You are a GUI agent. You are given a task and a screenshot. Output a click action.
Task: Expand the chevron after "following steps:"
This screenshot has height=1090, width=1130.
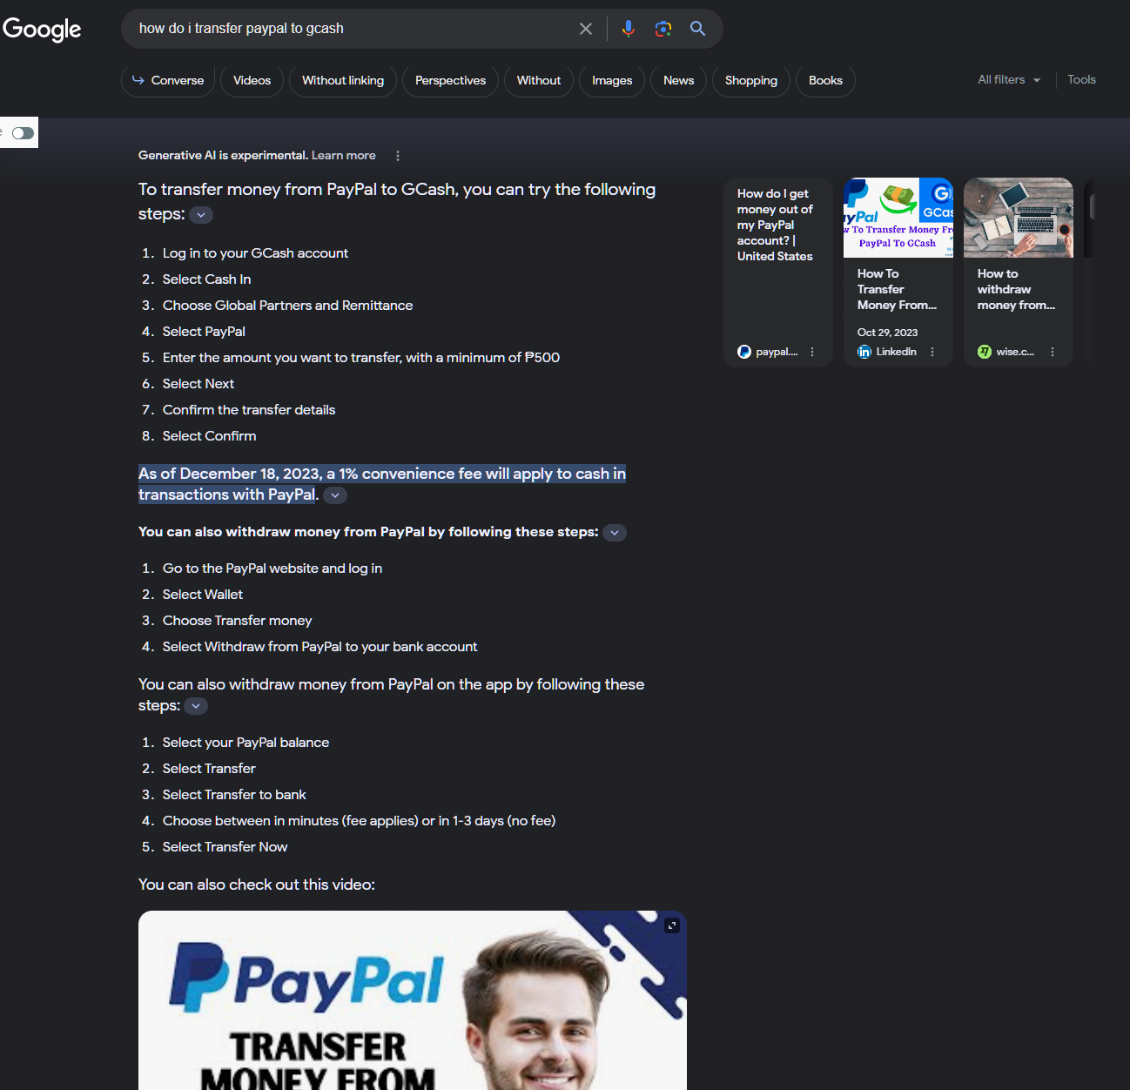(x=201, y=215)
